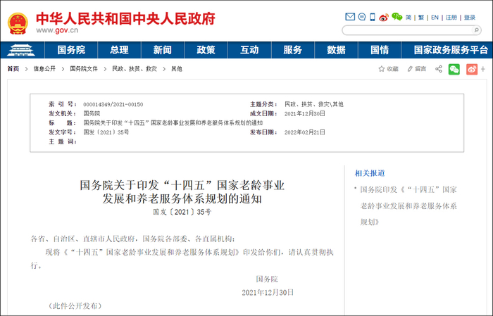Open the 政策 menu

pos(206,50)
